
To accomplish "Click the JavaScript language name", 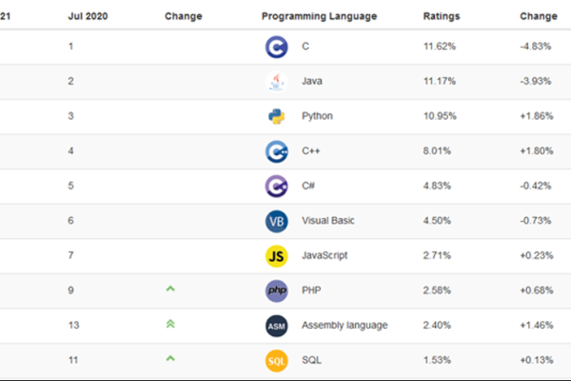I will click(x=325, y=255).
